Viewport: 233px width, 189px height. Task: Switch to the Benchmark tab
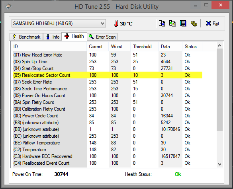26,37
